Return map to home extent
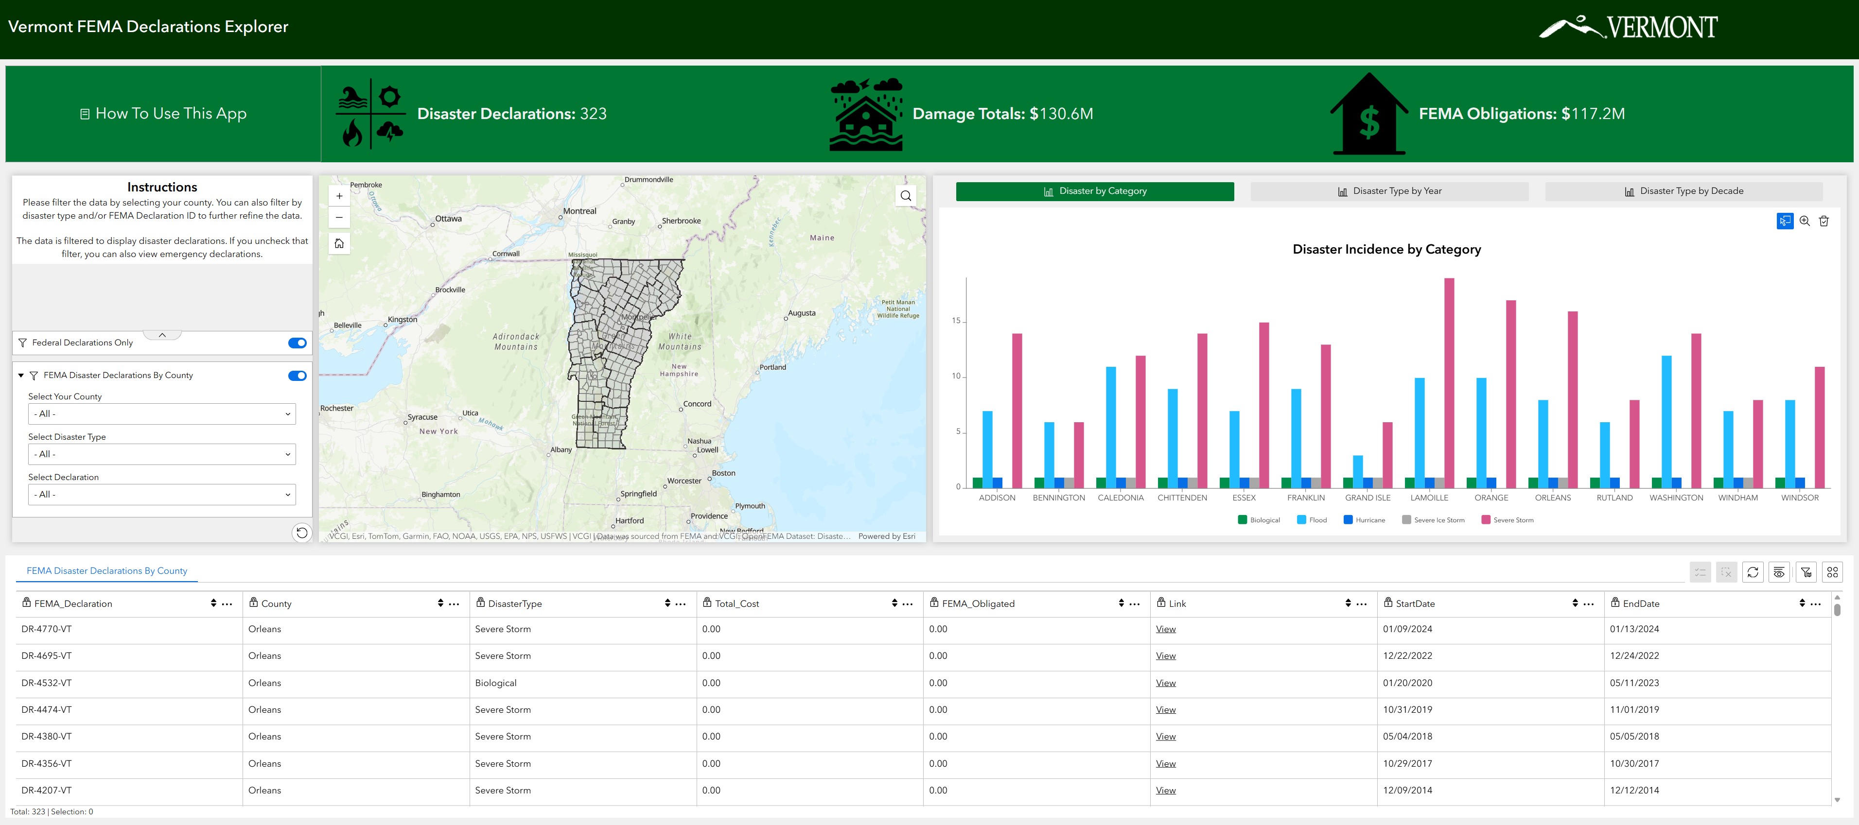 click(x=339, y=244)
